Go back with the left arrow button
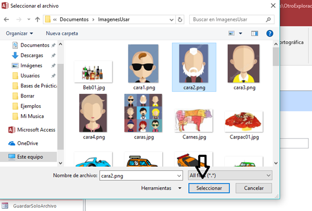The height and width of the screenshot is (211, 312). point(6,20)
